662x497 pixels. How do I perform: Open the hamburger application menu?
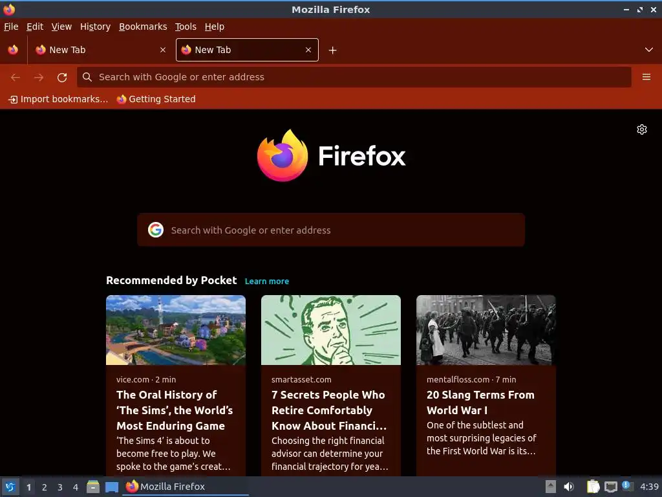(646, 77)
